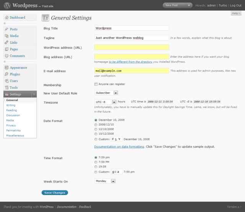Screen dimensions: 245x212
Task: Click the Appearance icon in sidebar
Action: (x=7, y=67)
